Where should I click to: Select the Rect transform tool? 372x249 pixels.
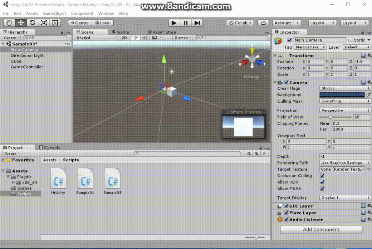click(x=55, y=23)
